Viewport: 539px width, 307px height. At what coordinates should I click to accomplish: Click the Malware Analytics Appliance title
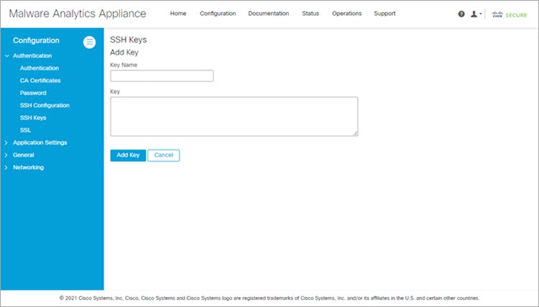78,14
